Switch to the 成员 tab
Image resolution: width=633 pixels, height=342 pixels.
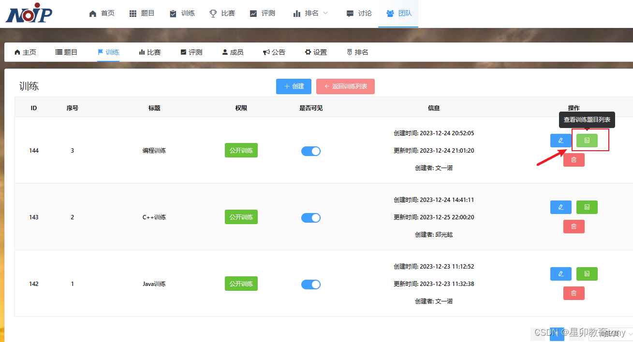(233, 52)
